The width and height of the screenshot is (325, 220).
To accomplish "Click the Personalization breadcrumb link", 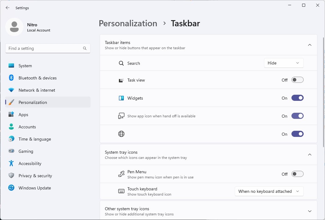I will click(128, 24).
